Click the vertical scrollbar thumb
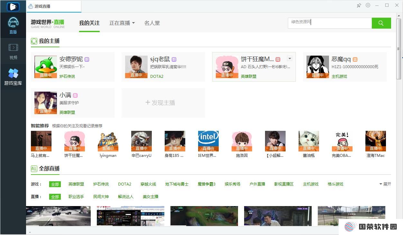Image resolution: width=403 pixels, height=235 pixels. pyautogui.click(x=399, y=49)
